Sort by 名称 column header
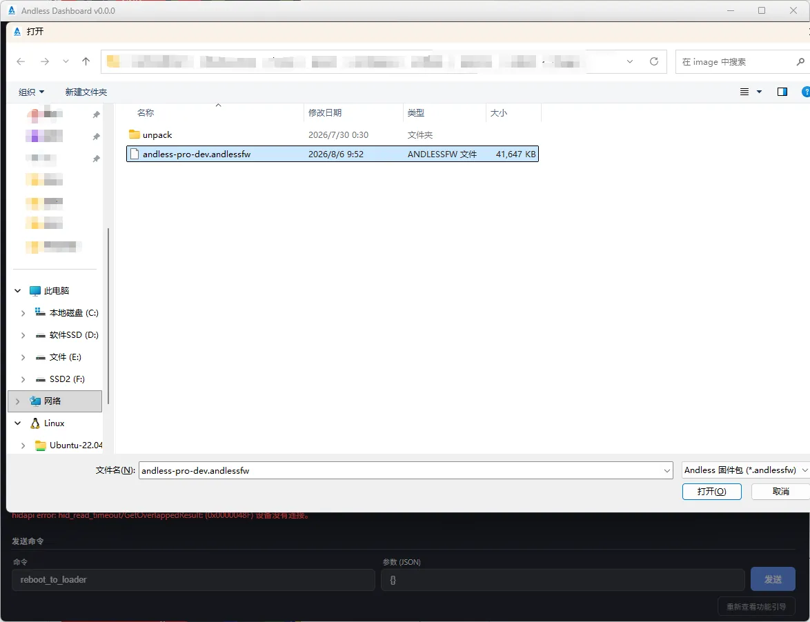This screenshot has width=810, height=622. (146, 112)
